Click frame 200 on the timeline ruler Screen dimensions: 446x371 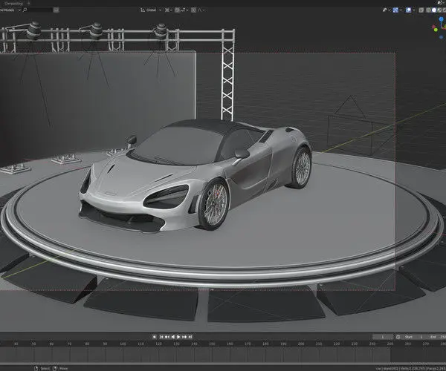[x=301, y=344]
